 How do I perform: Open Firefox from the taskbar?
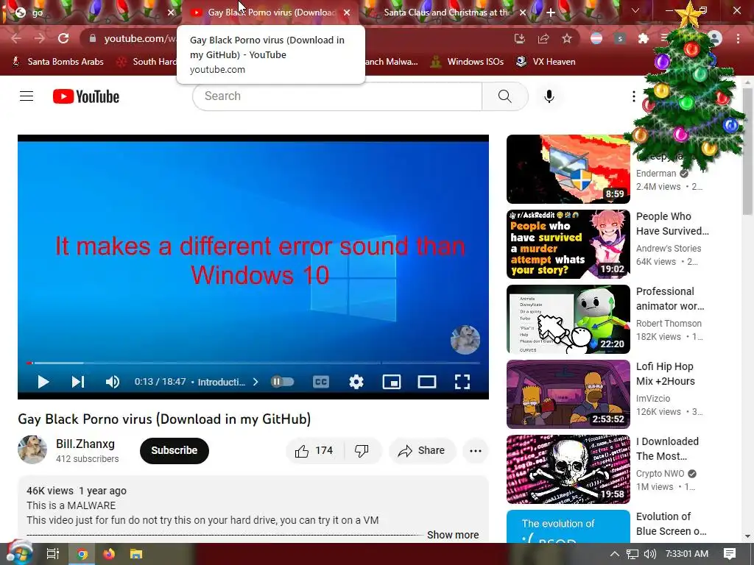click(x=109, y=554)
